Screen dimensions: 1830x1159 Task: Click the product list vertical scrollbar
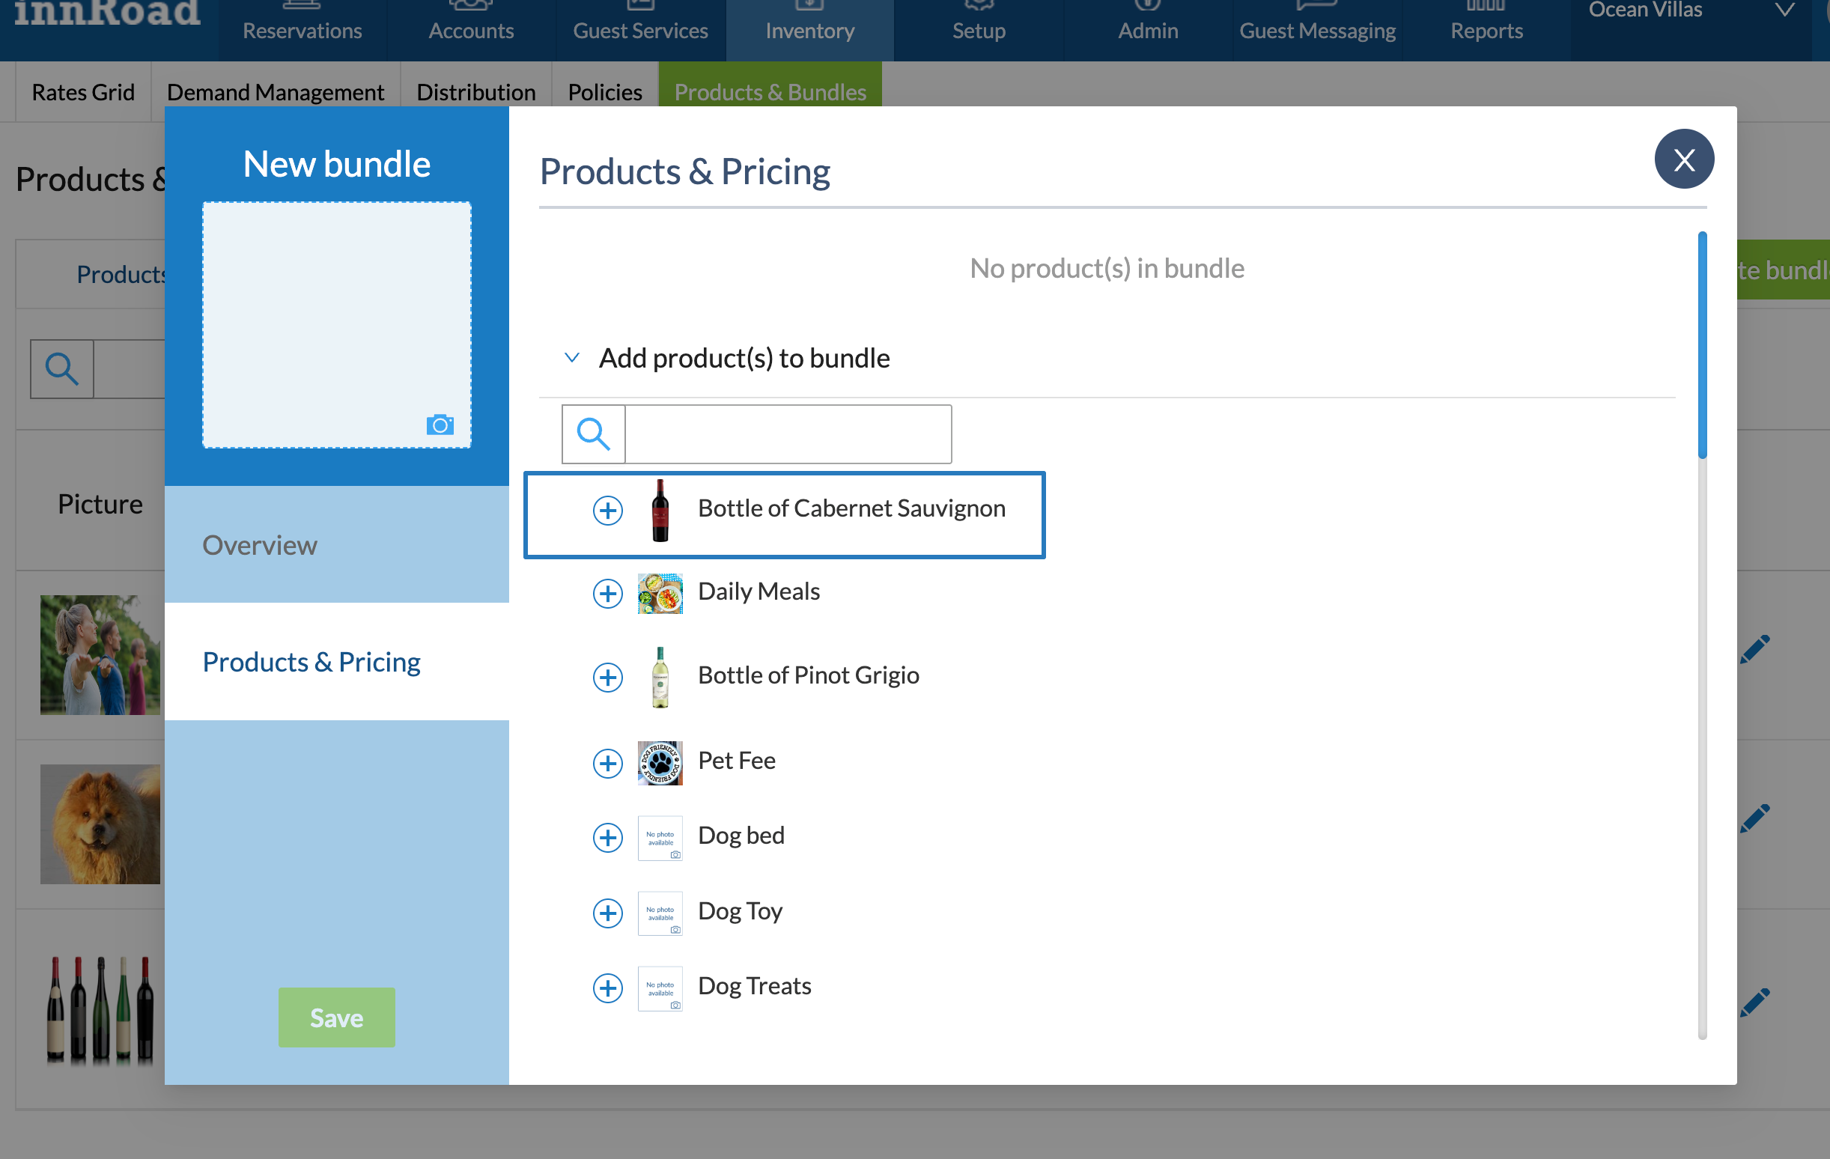click(1701, 345)
